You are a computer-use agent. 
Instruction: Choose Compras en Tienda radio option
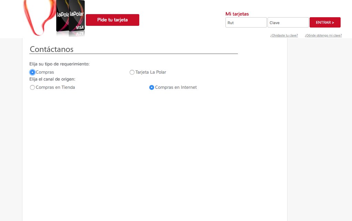[32, 87]
